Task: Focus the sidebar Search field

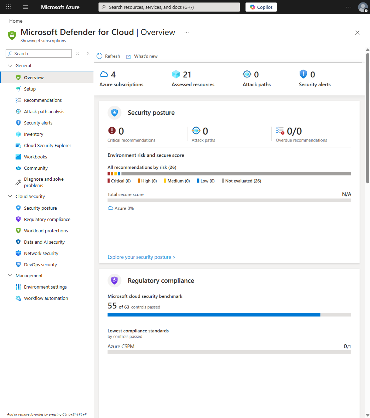Action: (x=39, y=53)
